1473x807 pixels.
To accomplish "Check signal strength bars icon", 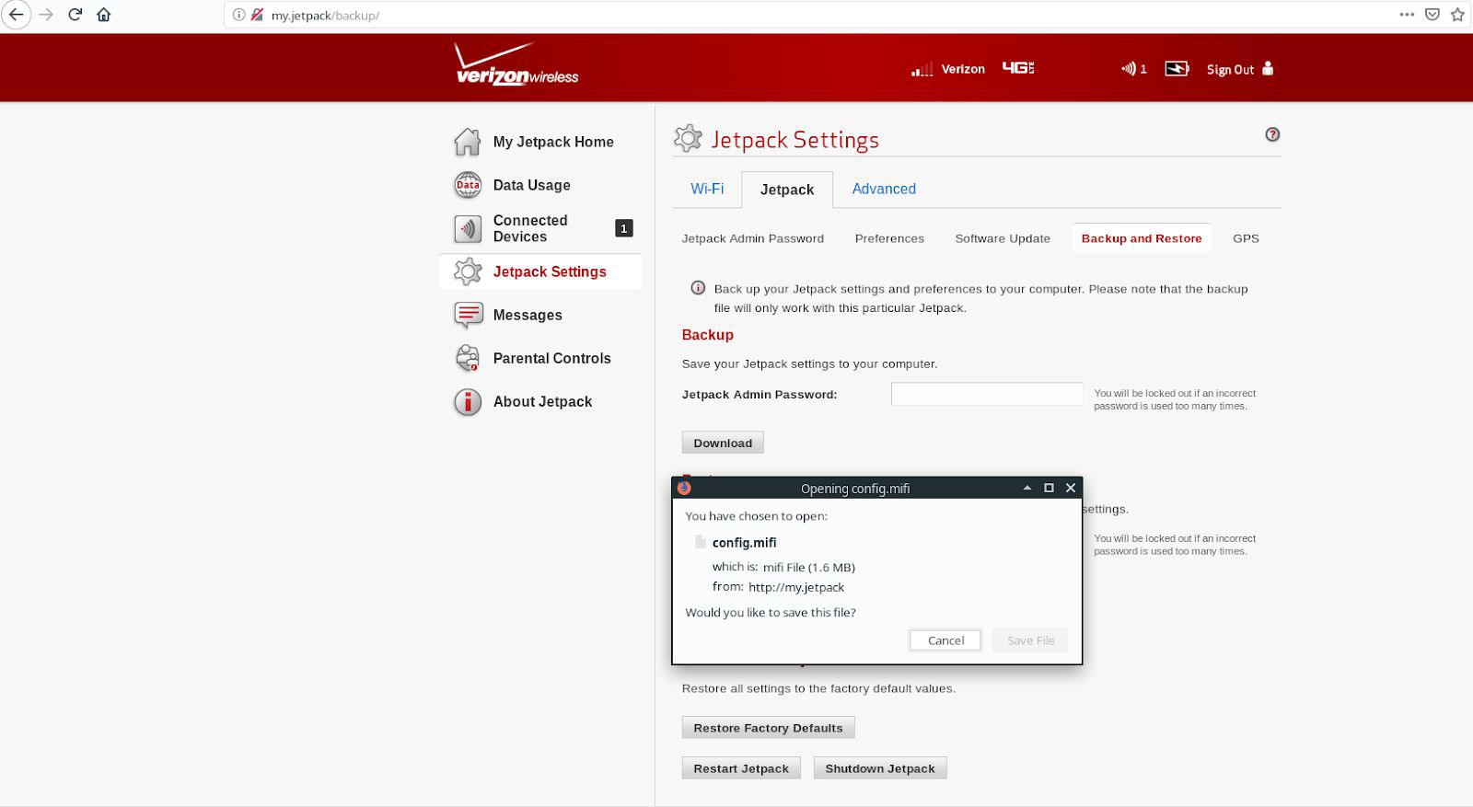I will point(922,70).
